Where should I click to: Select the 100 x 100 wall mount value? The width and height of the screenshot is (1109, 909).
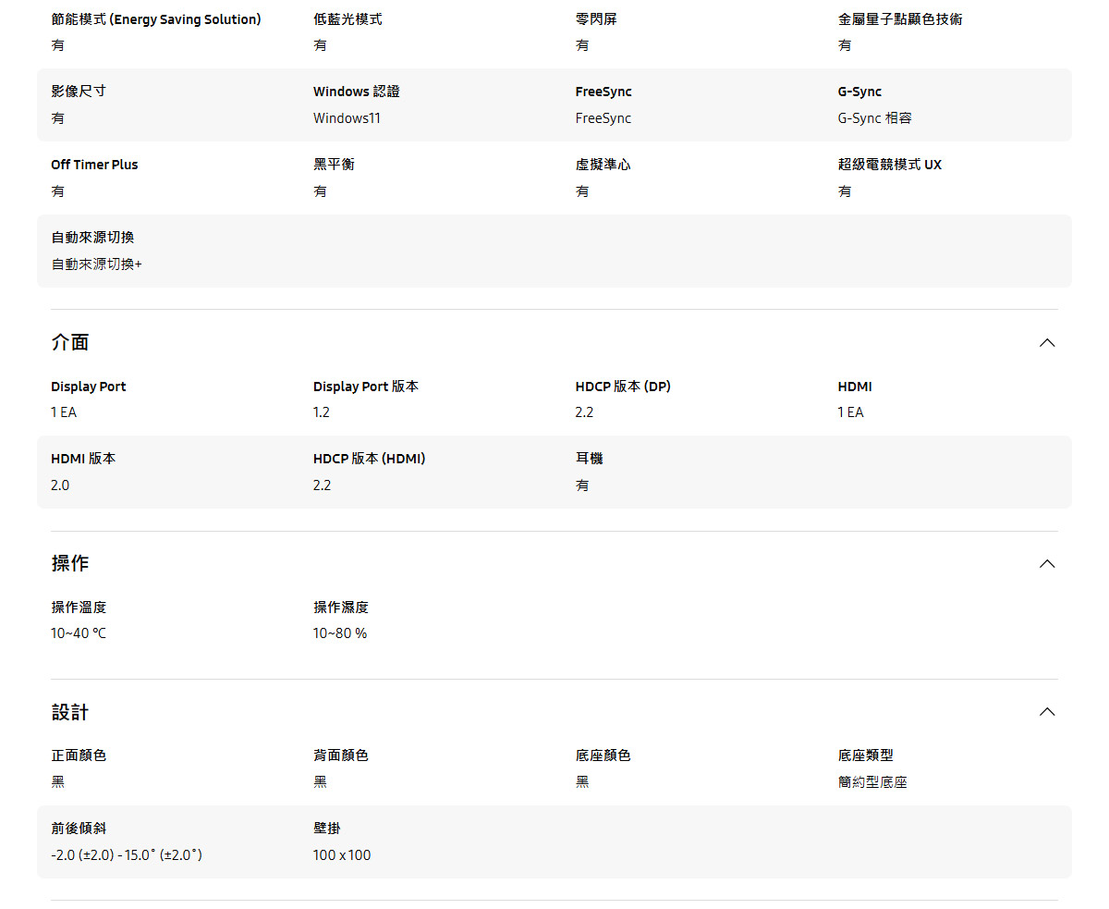[341, 855]
